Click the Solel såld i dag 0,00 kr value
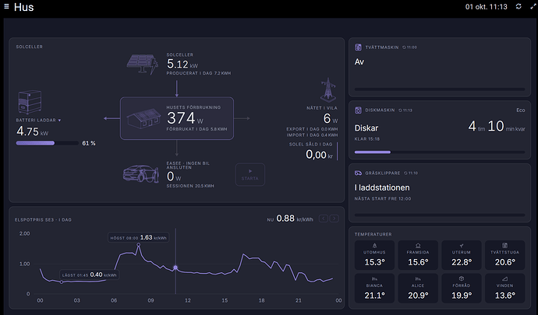This screenshot has width=538, height=315. (319, 155)
